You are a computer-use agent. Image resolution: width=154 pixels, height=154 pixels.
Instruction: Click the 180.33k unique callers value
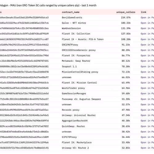(126, 23)
